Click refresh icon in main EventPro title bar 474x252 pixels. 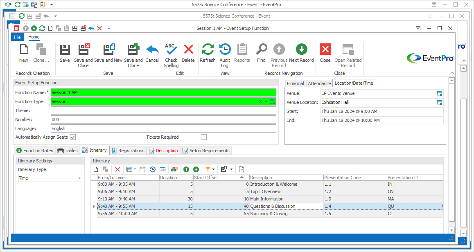pyautogui.click(x=18, y=4)
